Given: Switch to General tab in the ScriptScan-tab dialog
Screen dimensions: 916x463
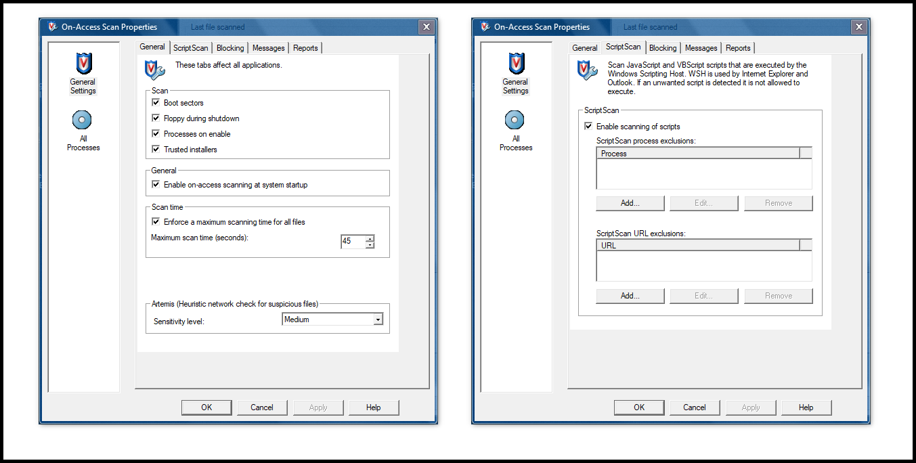Looking at the screenshot, I should pos(585,48).
